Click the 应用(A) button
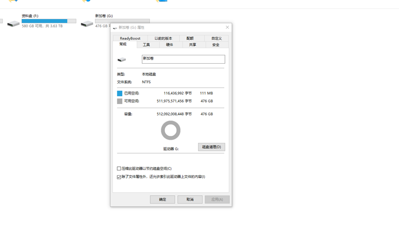Screen dimensions: 399x230 tap(217, 200)
